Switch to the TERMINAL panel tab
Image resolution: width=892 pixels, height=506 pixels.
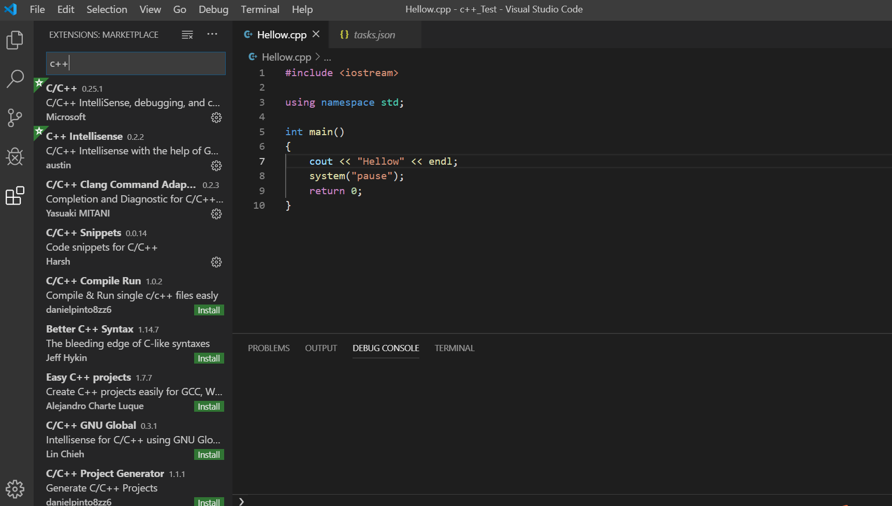pyautogui.click(x=455, y=348)
